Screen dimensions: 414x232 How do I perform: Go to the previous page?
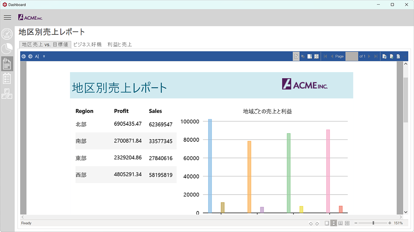(x=332, y=56)
